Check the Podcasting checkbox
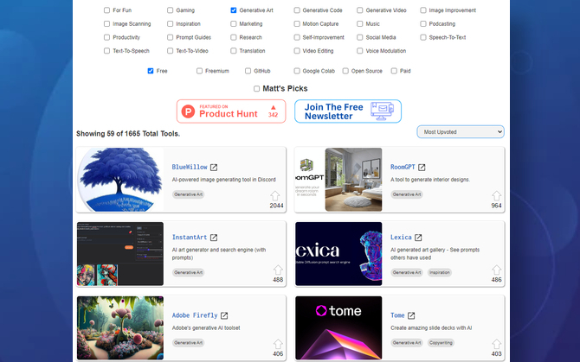The height and width of the screenshot is (362, 580). (423, 24)
